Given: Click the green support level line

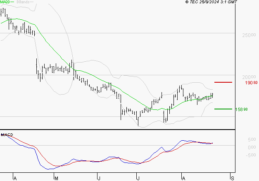Looking at the screenshot, I should tap(223, 109).
